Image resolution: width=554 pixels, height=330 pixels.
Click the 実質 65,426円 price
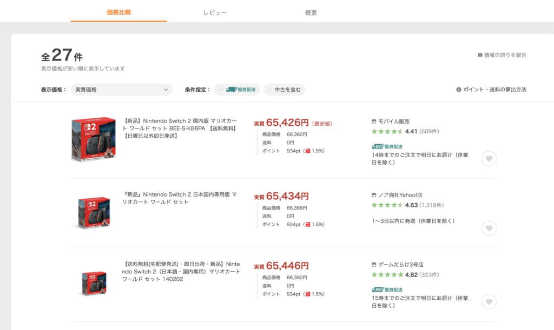tap(281, 123)
